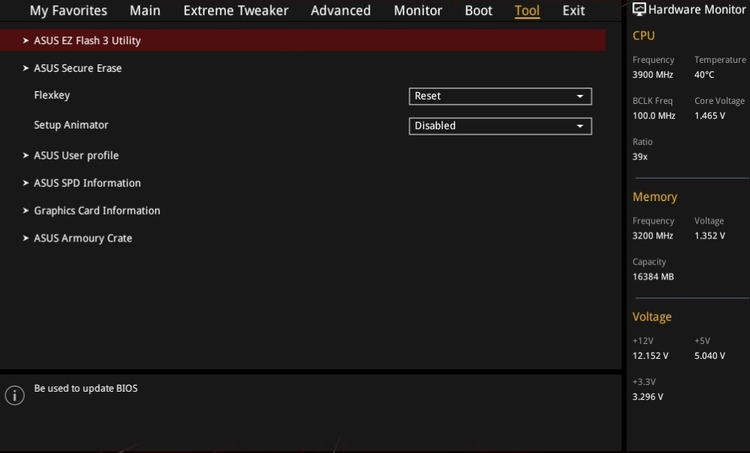Switch to the Advanced tab
750x453 pixels.
341,10
